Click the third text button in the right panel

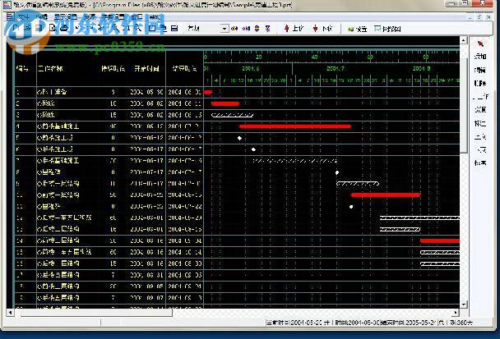(x=480, y=84)
